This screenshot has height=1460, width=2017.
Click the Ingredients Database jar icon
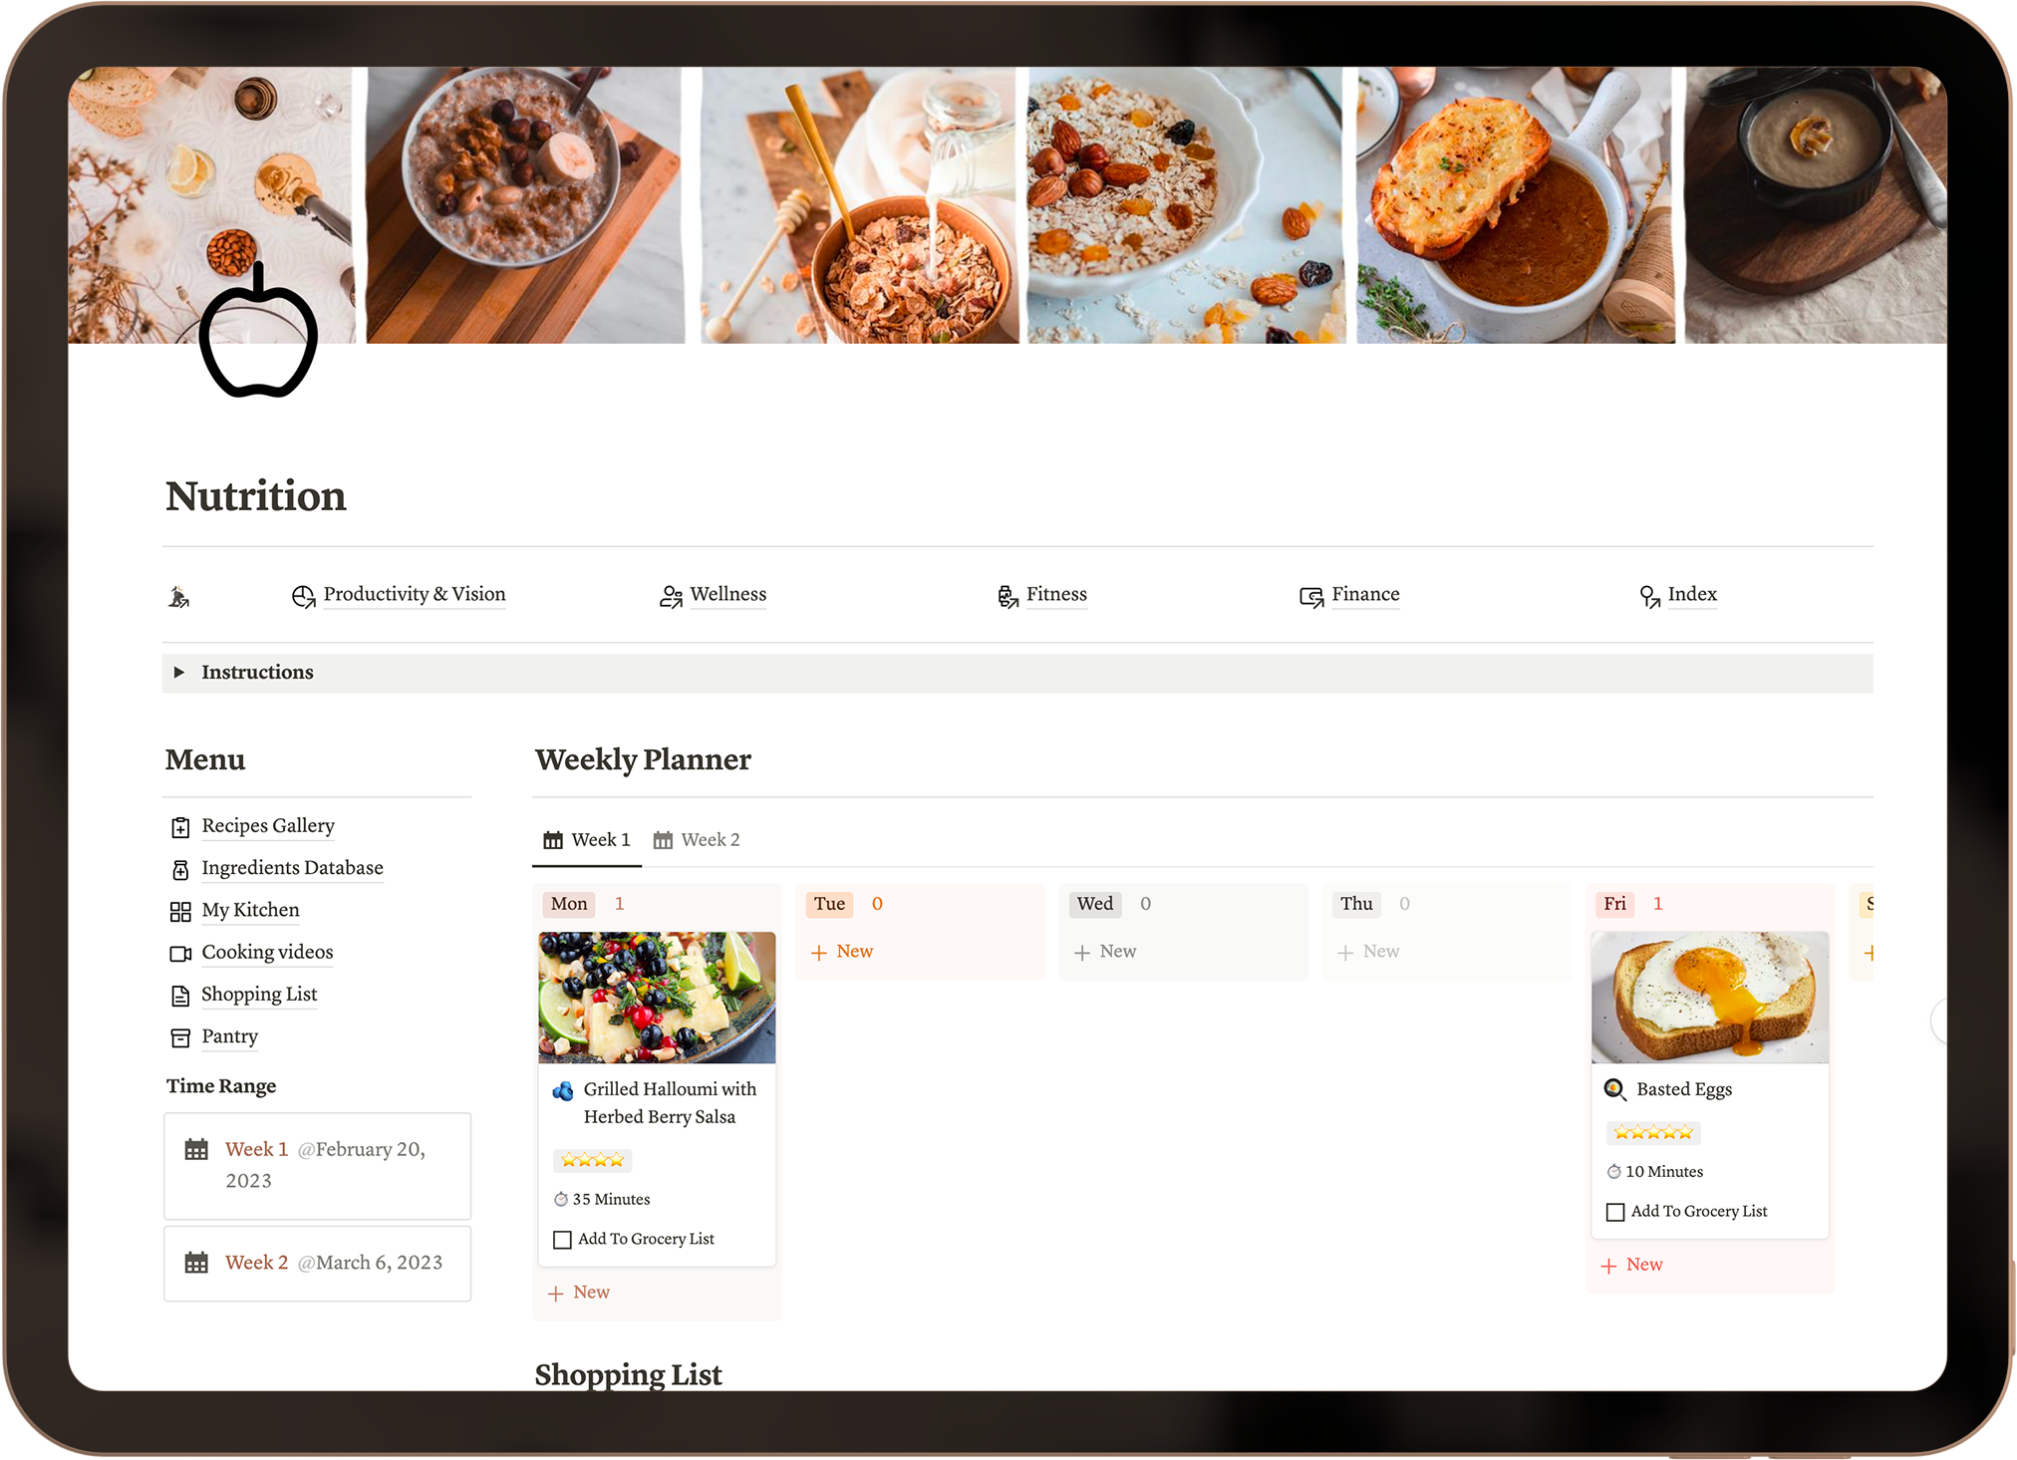point(180,869)
